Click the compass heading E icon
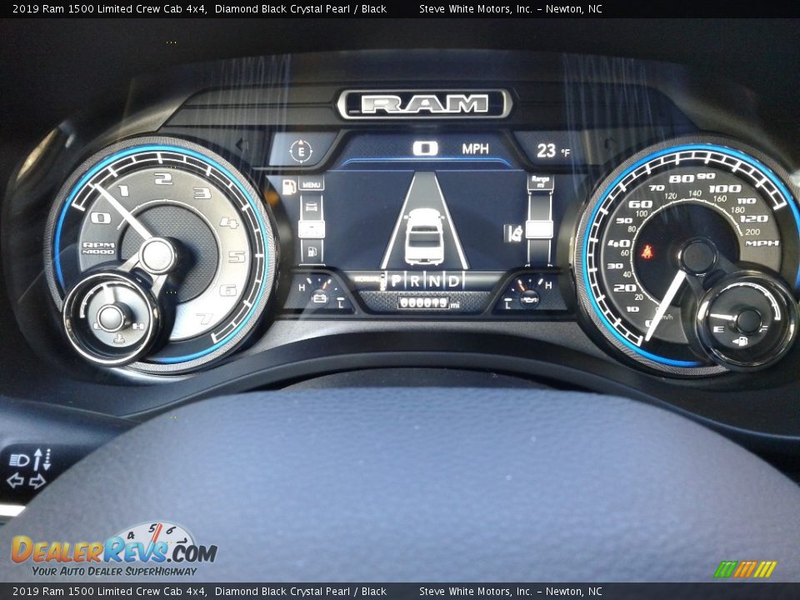Screen dimensions: 800x600 (x=301, y=151)
